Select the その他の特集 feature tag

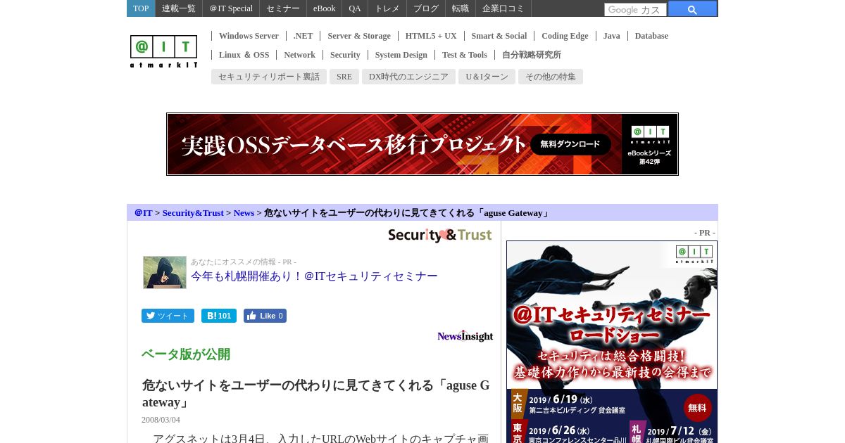551,77
